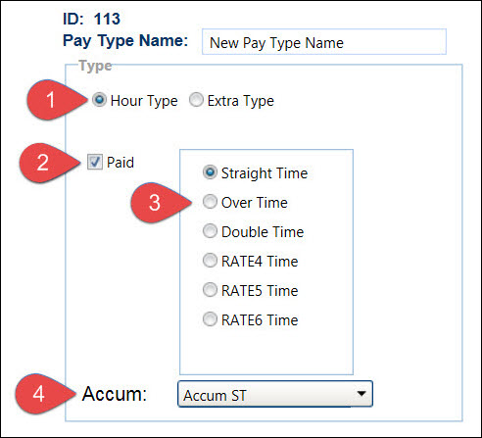Select Straight Time rate option
This screenshot has height=438, width=482.
coord(210,172)
